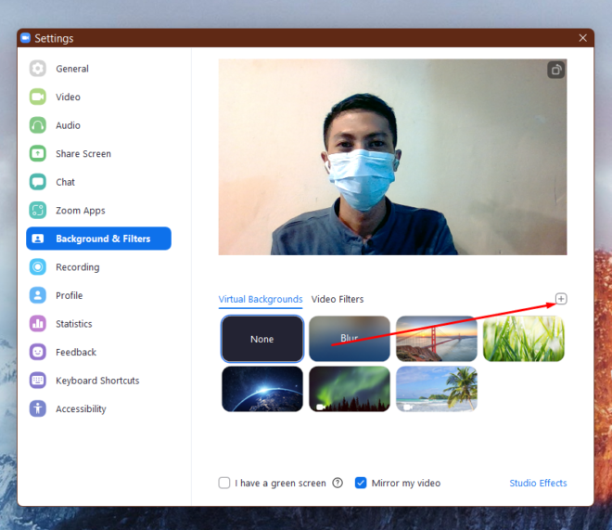Click the Zoom logo in title bar
612x530 pixels.
click(26, 38)
